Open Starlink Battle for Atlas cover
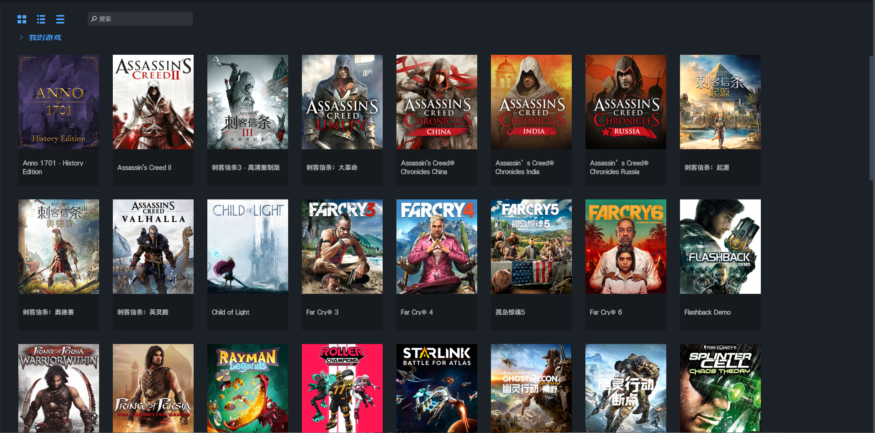Image resolution: width=875 pixels, height=433 pixels. (437, 388)
